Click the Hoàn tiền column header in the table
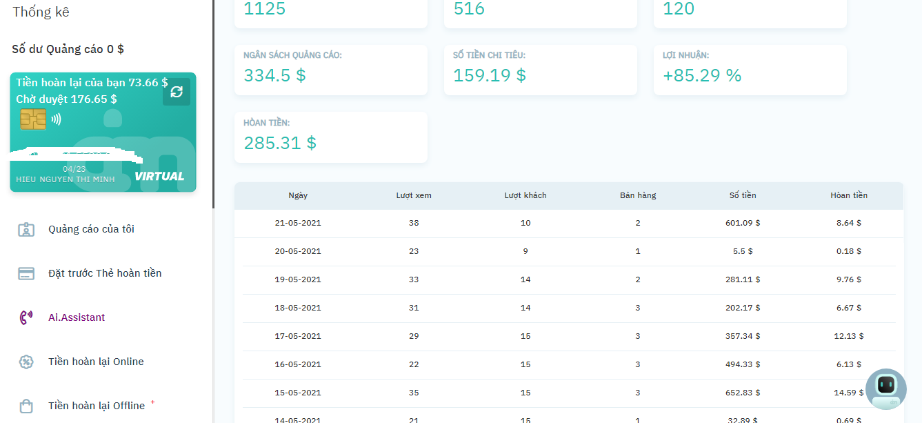 [849, 195]
